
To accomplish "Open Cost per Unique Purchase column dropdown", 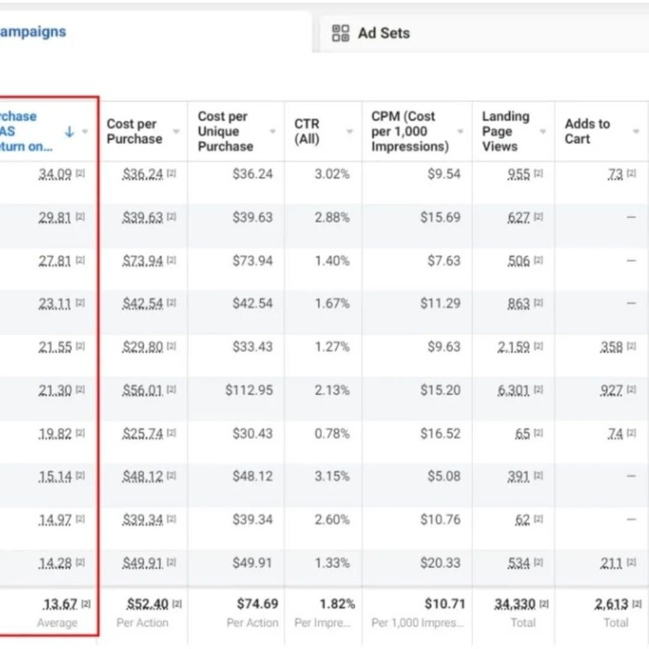I will (x=273, y=132).
